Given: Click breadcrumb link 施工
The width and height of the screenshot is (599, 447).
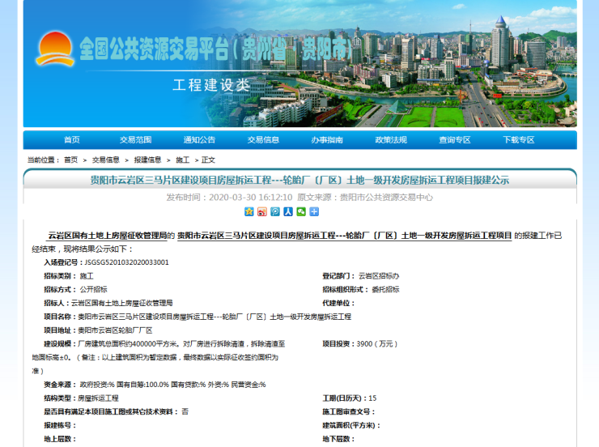Looking at the screenshot, I should 183,160.
